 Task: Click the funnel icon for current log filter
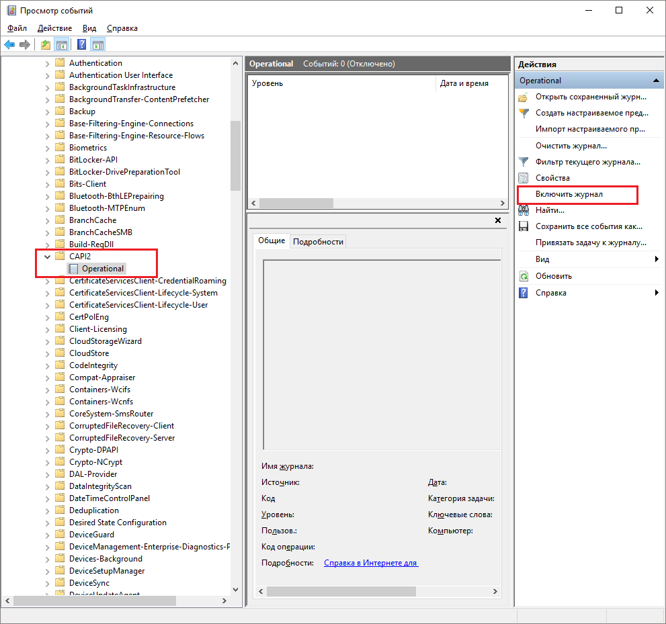click(524, 162)
